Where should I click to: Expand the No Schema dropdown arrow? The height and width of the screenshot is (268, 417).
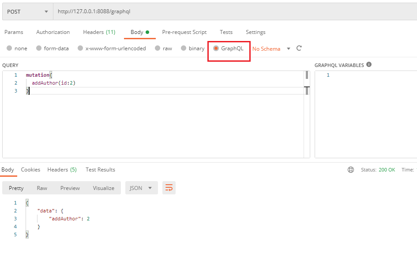pos(289,48)
